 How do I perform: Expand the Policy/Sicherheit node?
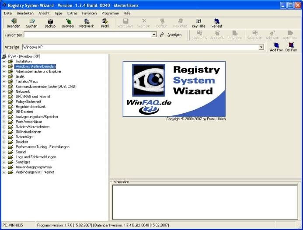coord(4,101)
